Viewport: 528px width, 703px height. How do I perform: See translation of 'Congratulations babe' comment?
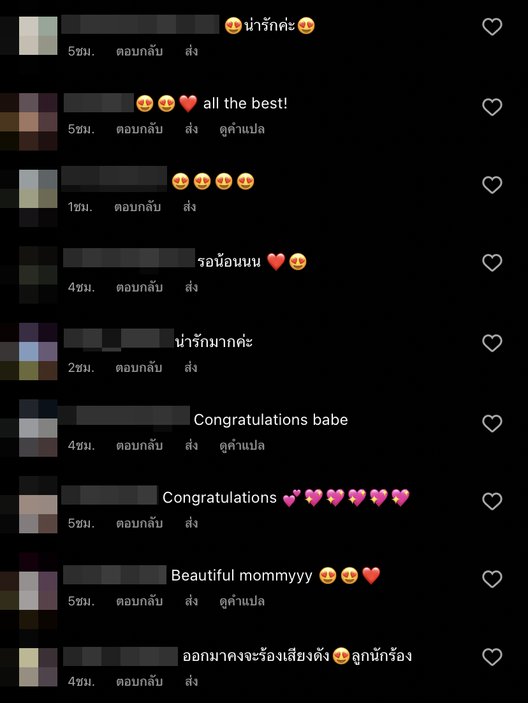point(242,446)
